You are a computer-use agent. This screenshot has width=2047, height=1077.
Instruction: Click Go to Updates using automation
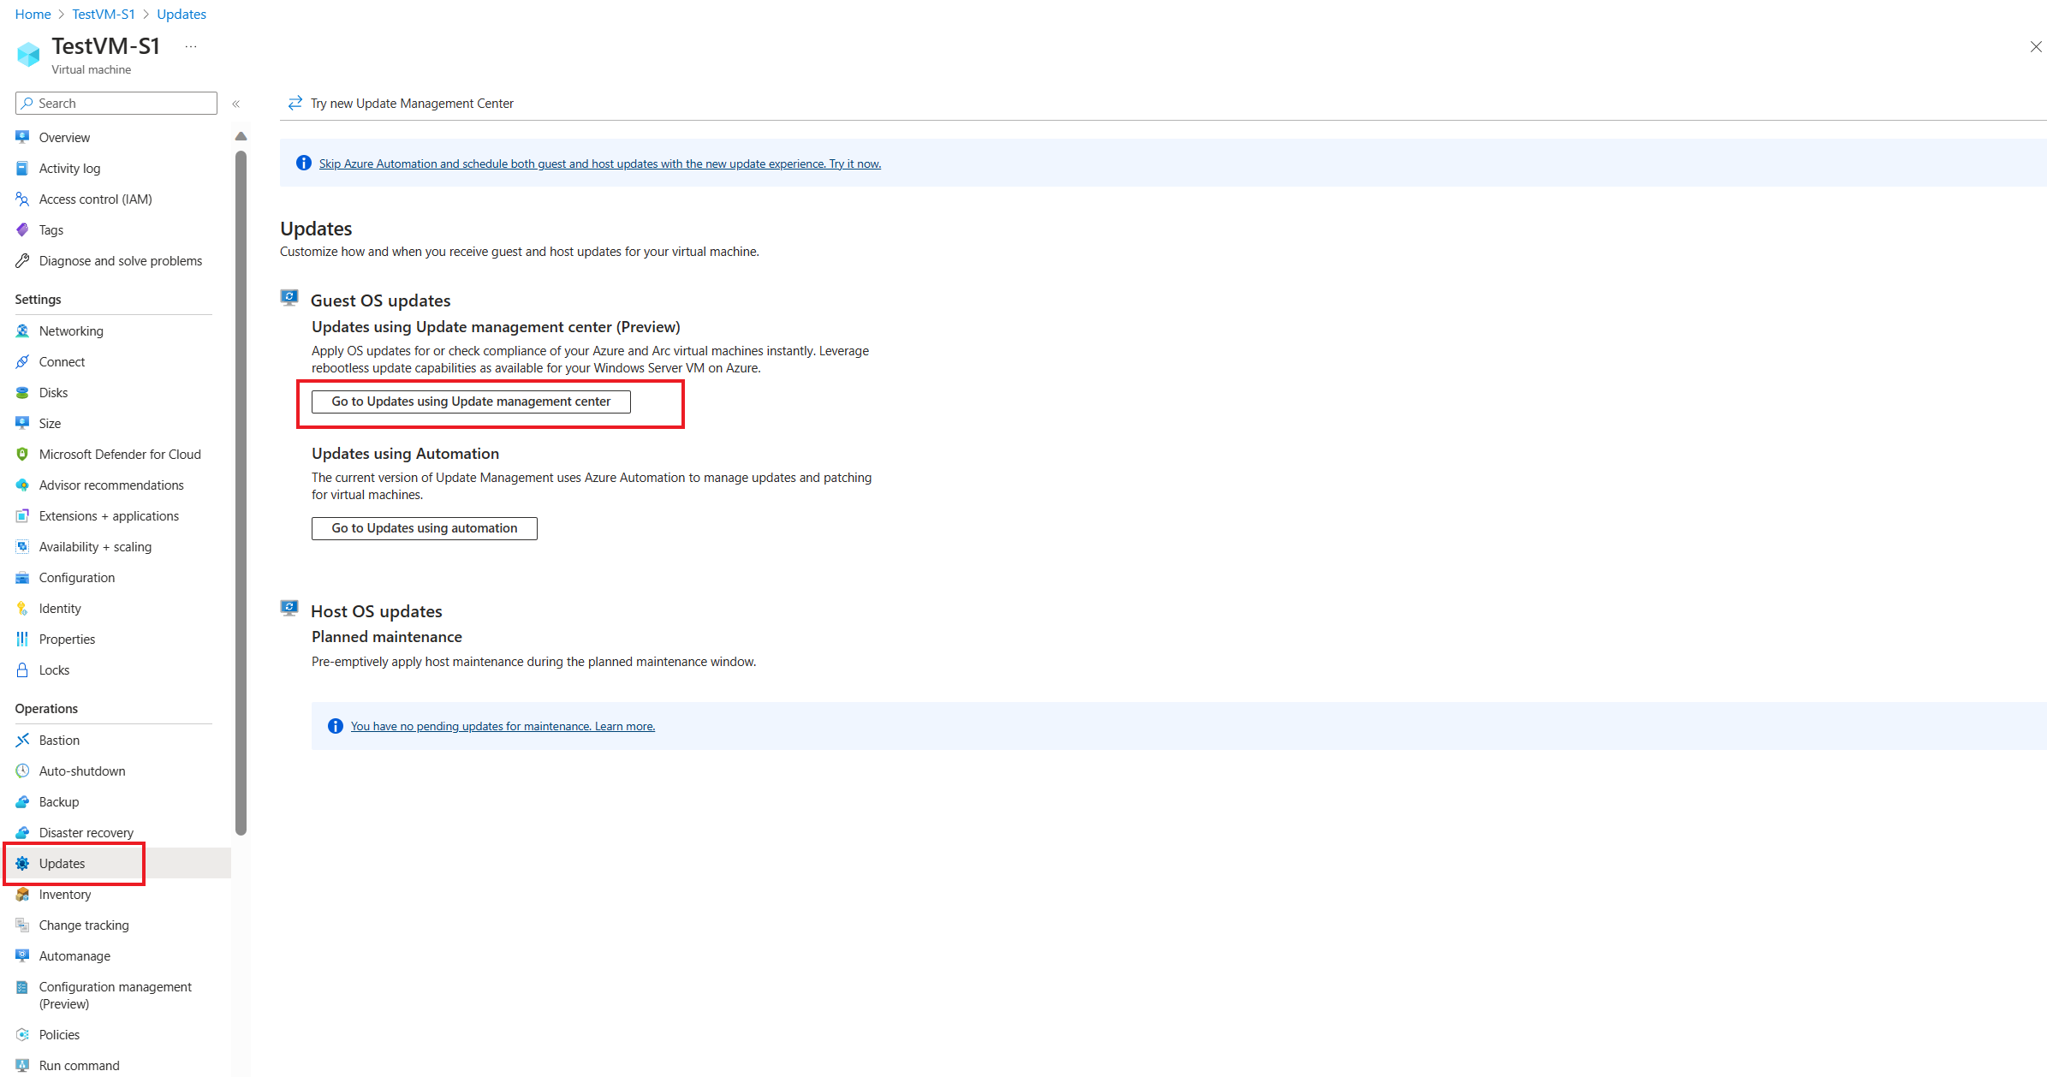pos(424,527)
